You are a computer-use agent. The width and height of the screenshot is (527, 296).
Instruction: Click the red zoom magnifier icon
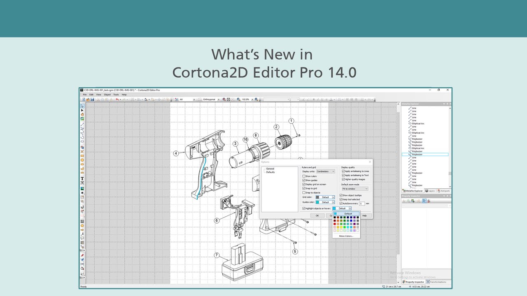click(x=224, y=99)
